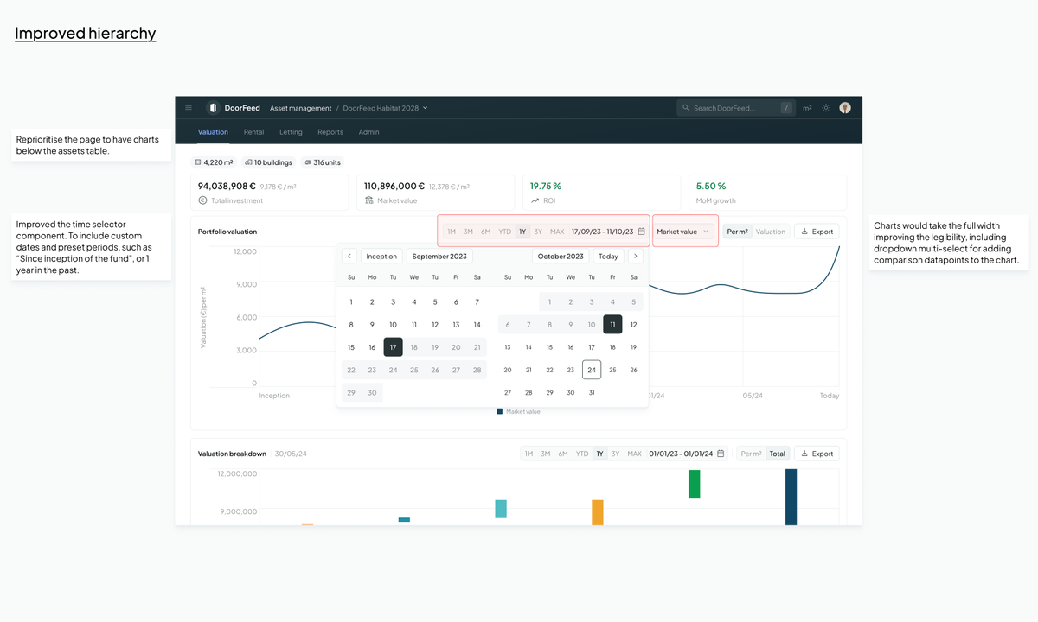Export the Portfolio valuation chart

pos(817,232)
